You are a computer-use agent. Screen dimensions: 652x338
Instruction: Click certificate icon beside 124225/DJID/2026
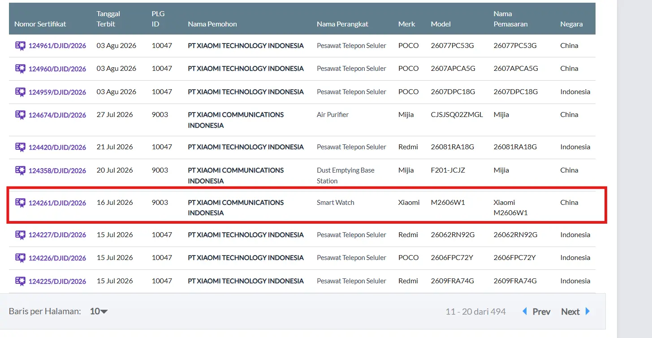20,281
